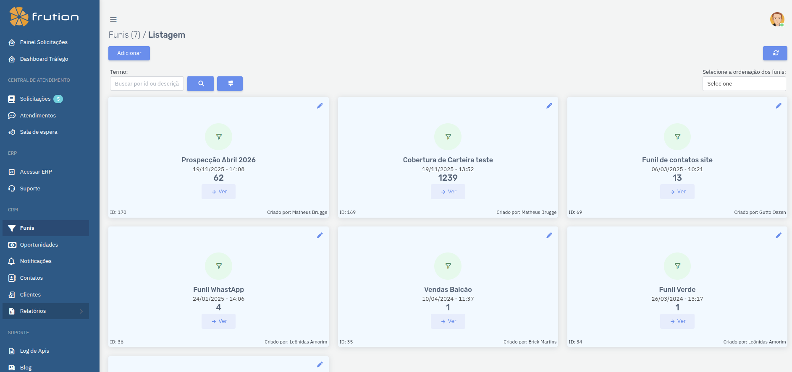Click the Cobertura de Carteira teste title

(x=448, y=160)
